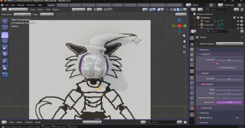This screenshot has height=128, width=245.
Task: Click the Y axis on the navigation gizmo
Action: [x=185, y=26]
